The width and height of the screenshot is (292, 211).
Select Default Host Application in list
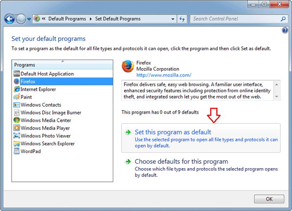click(x=47, y=74)
